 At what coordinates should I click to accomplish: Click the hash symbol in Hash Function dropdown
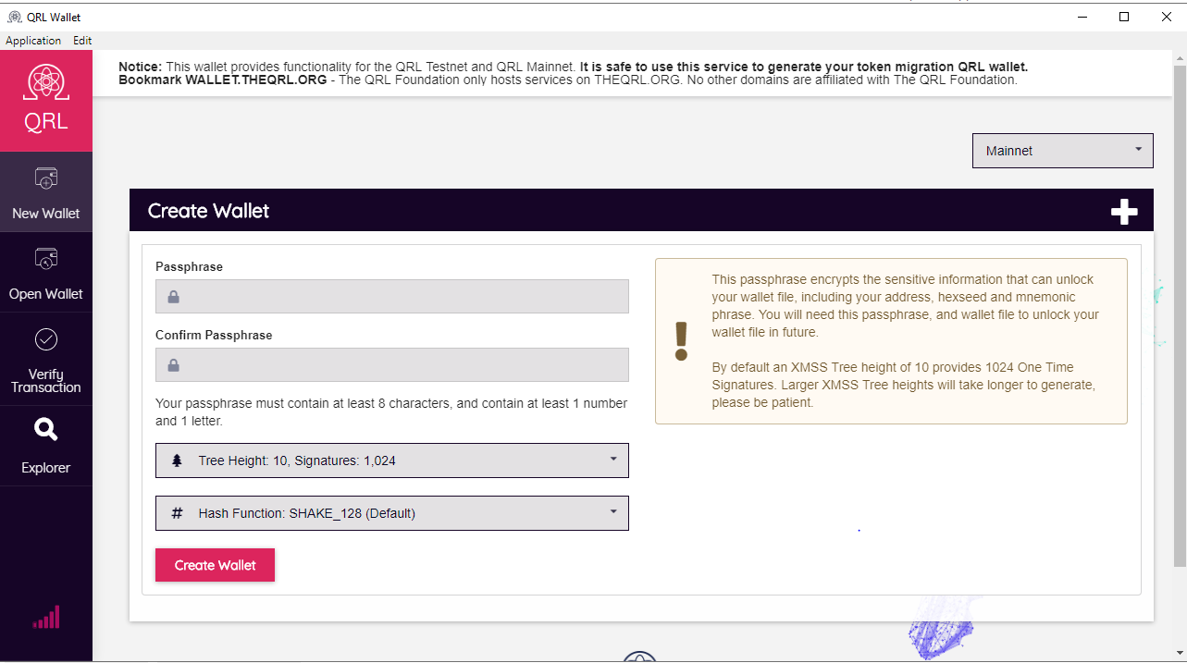[178, 513]
